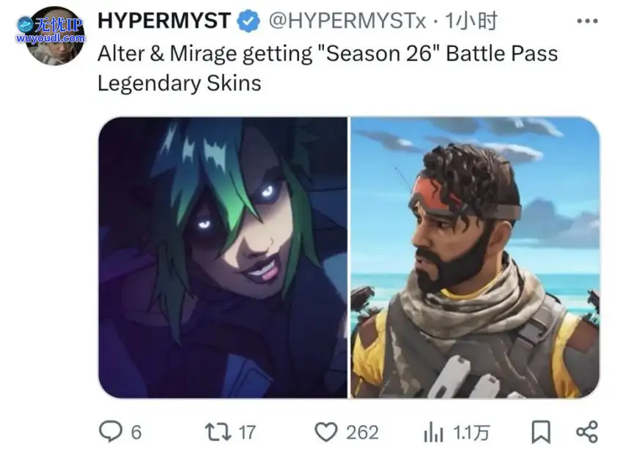Viewport: 626px width, 452px height.
Task: Click the 1.1万 view count
Action: point(471,432)
